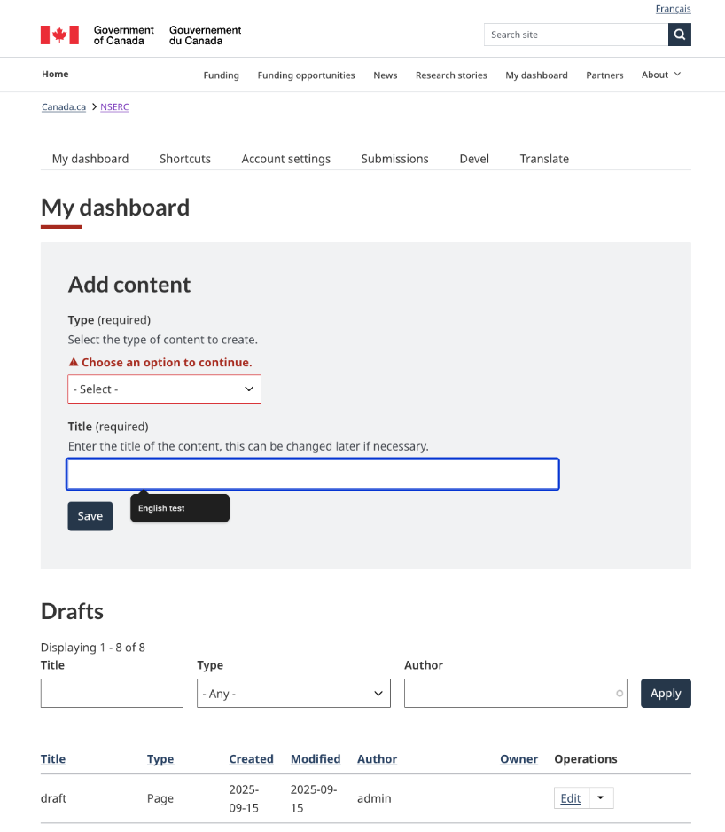Click the search magnifier icon button

679,35
